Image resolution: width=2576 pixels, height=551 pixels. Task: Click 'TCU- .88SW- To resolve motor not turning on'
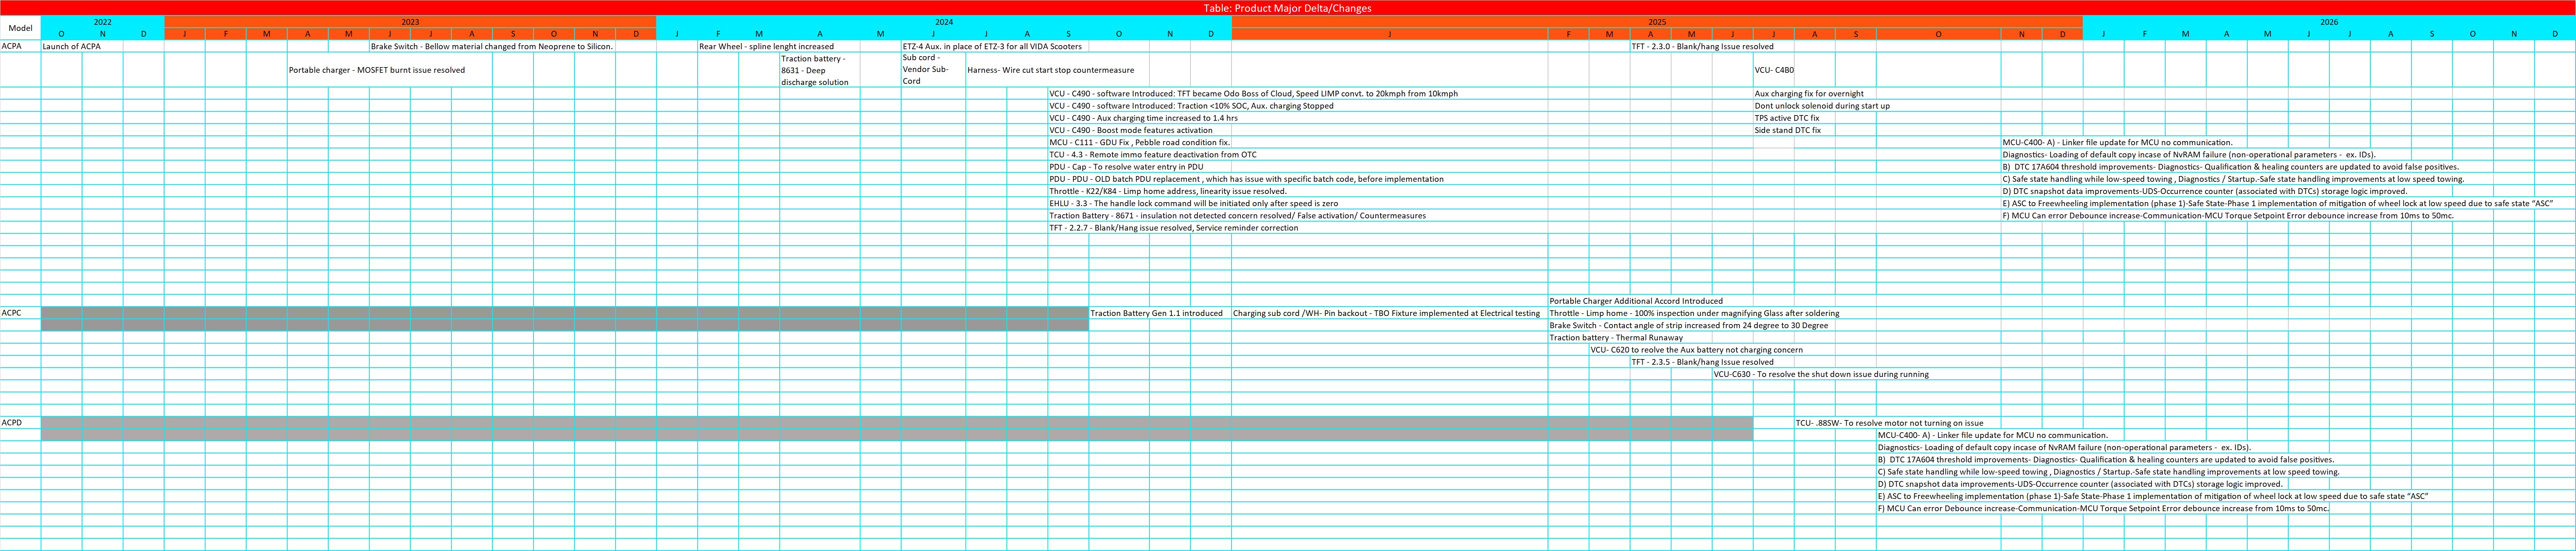point(1889,423)
